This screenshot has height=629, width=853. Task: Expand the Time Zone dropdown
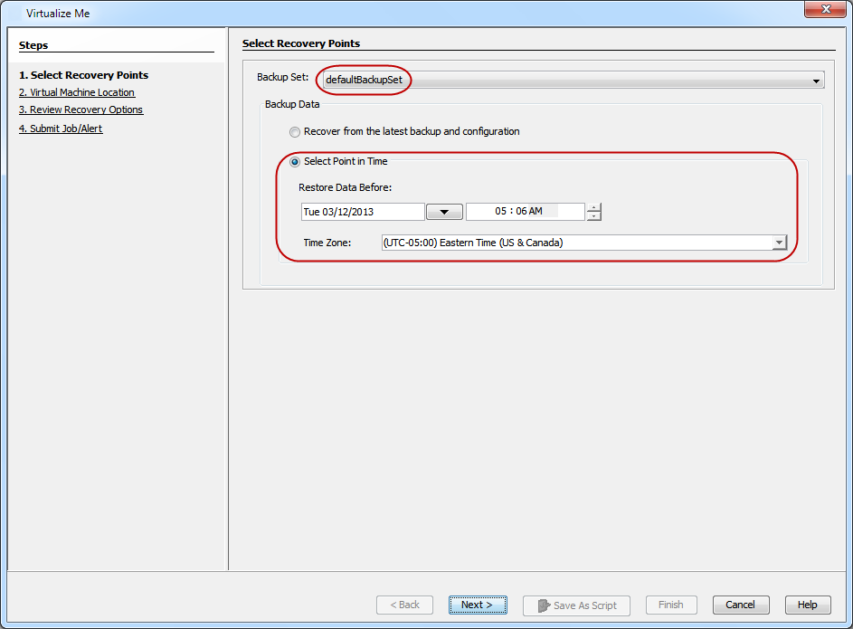779,243
